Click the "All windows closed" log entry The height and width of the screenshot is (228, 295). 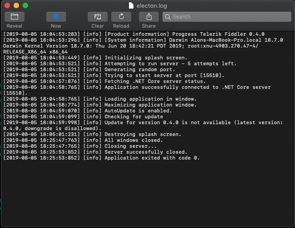coord(133,140)
